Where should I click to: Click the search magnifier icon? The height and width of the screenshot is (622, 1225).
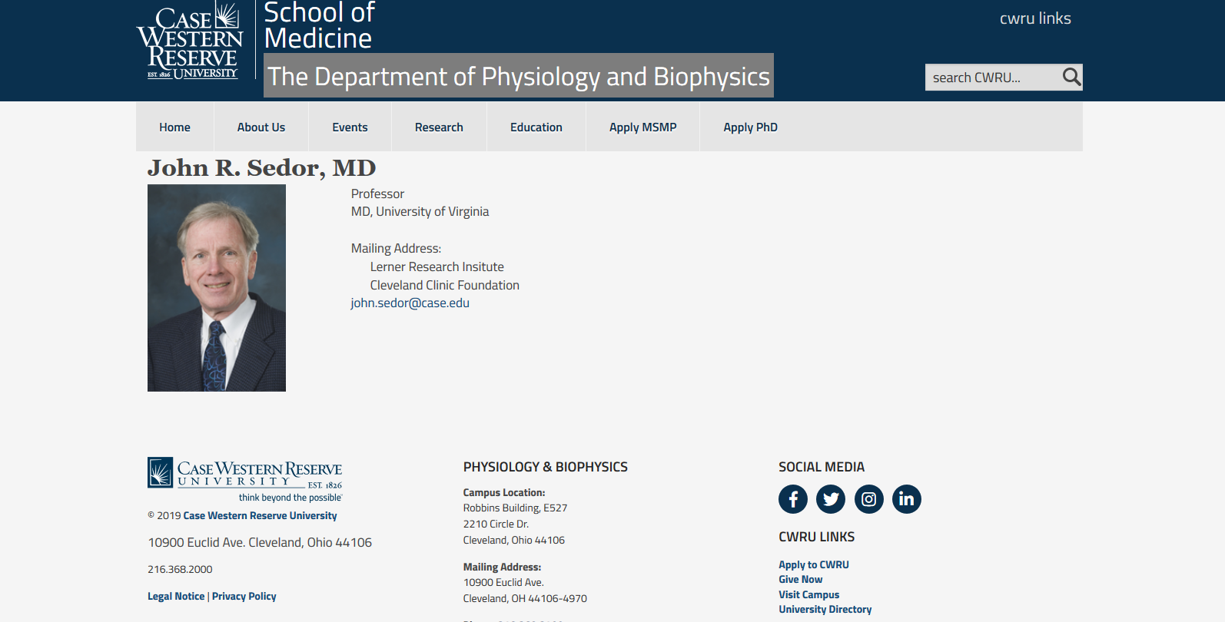[x=1071, y=77]
